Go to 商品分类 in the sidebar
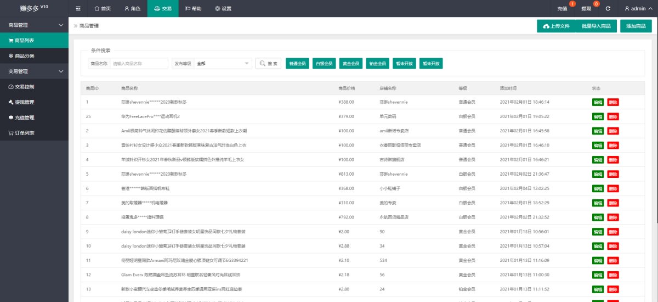This screenshot has width=658, height=302. point(34,56)
